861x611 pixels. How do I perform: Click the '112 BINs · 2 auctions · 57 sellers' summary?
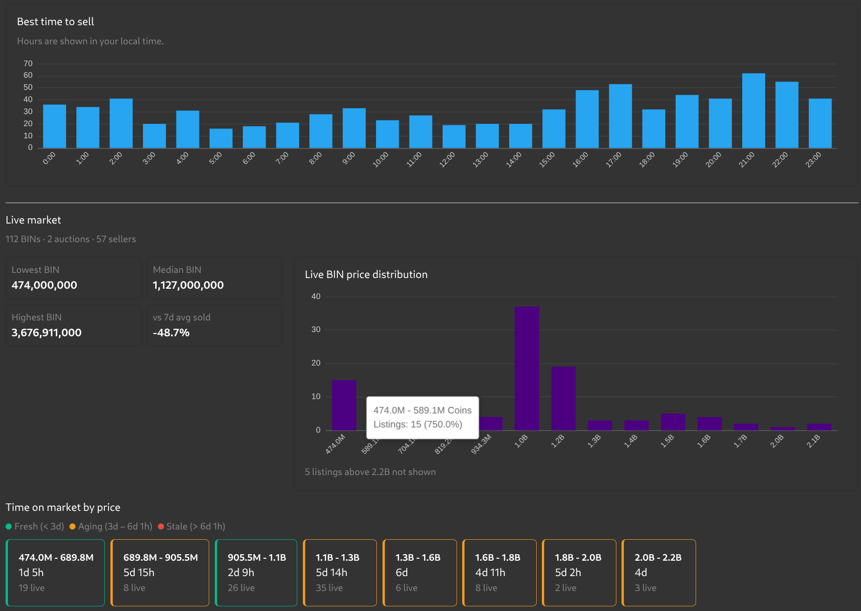[x=71, y=239]
